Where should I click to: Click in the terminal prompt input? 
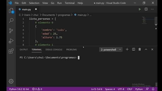tap(79, 58)
